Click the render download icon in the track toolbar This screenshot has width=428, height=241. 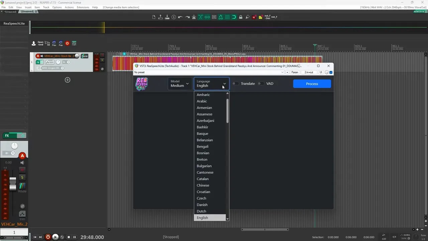(34, 43)
